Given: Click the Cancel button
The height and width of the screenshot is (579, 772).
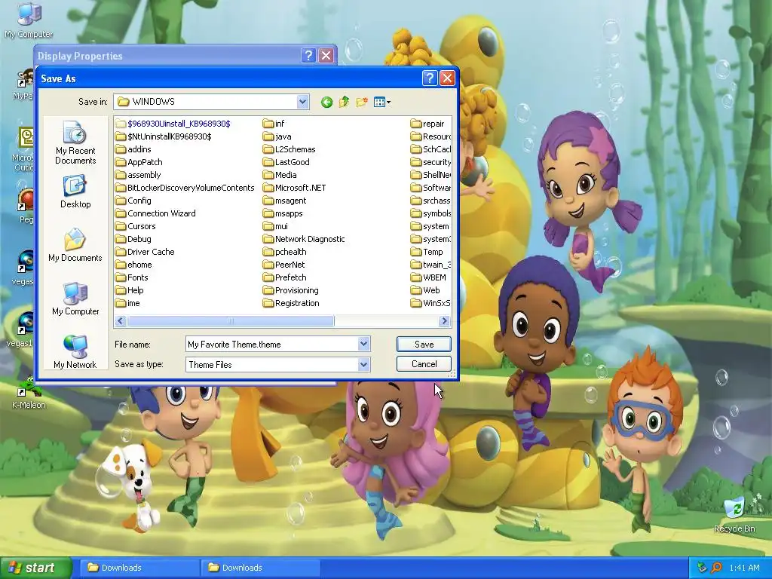Looking at the screenshot, I should [x=424, y=364].
